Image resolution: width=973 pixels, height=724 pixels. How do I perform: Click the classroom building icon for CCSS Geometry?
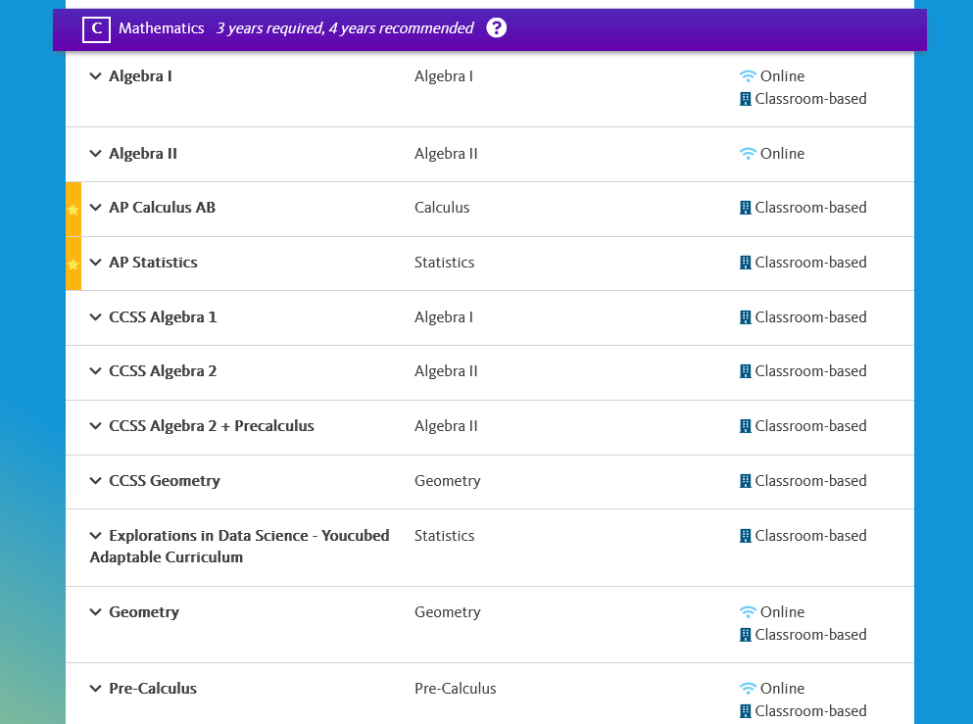point(746,481)
